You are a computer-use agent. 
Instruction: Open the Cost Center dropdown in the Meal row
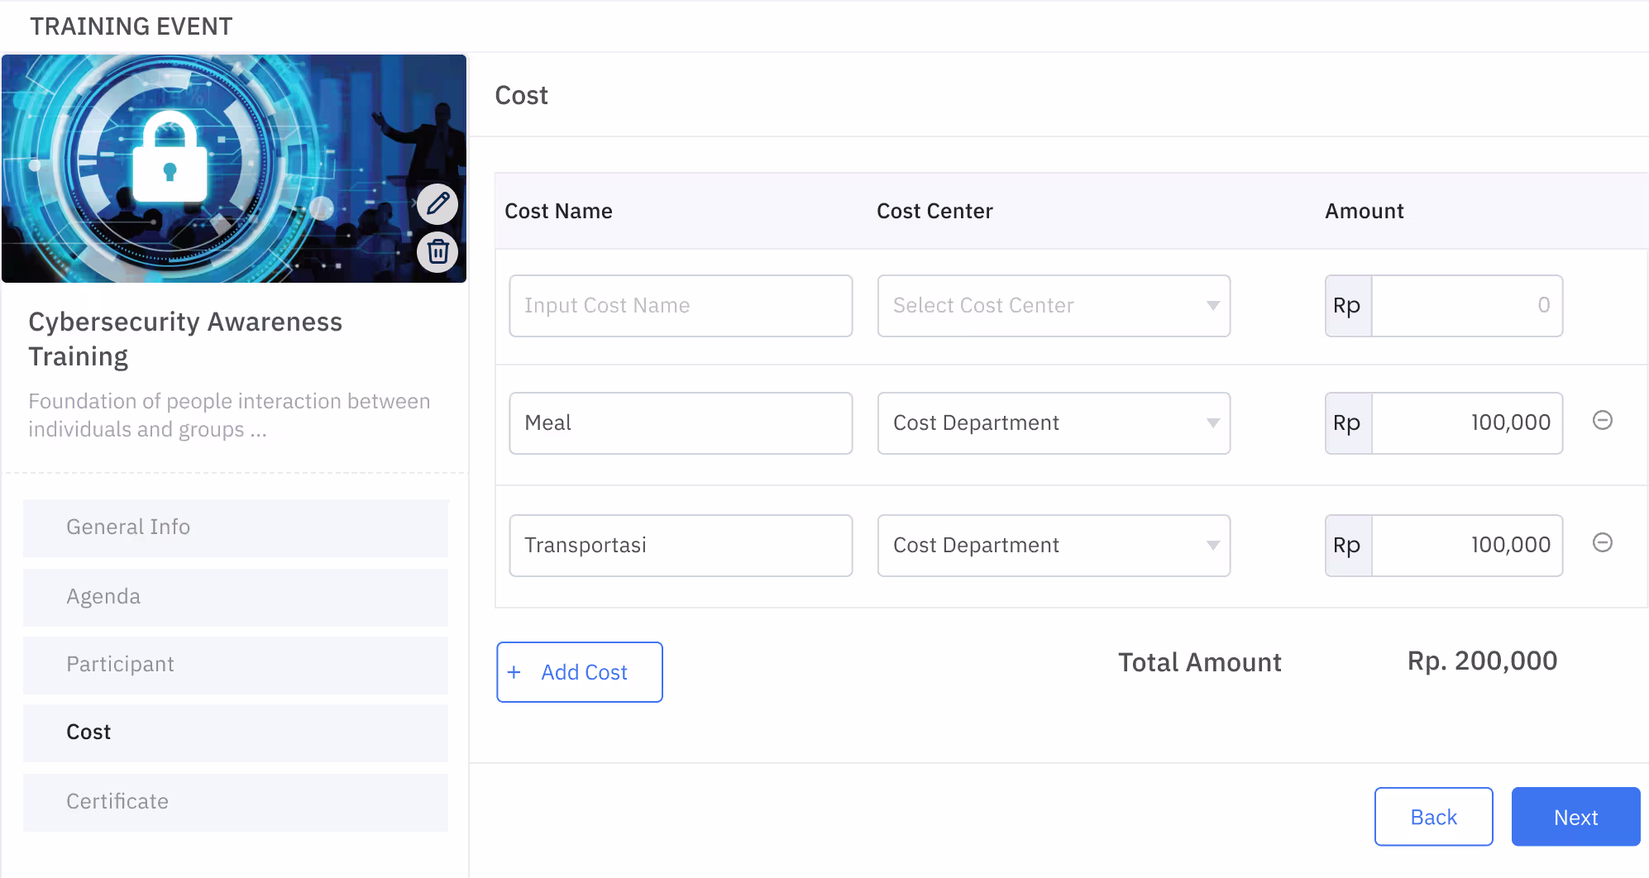[x=1054, y=423]
